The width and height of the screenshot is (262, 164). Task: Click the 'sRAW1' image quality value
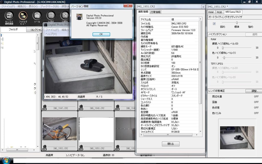tap(175, 79)
